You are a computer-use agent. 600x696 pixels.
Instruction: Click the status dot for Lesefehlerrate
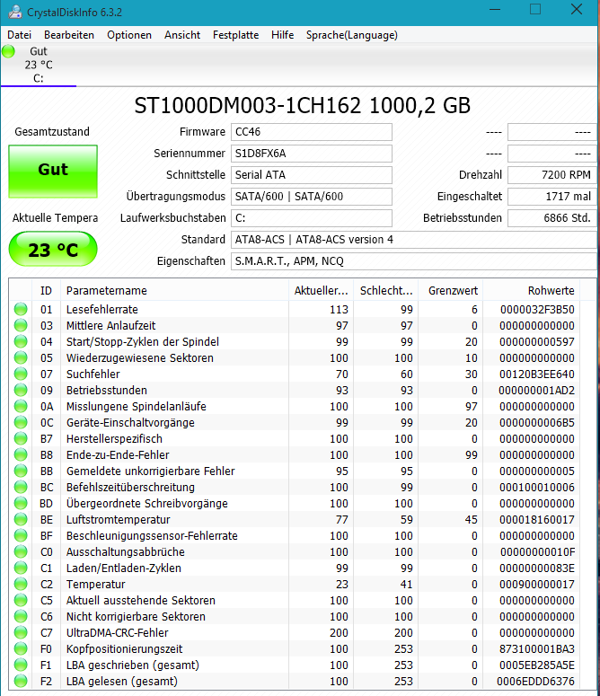[21, 309]
